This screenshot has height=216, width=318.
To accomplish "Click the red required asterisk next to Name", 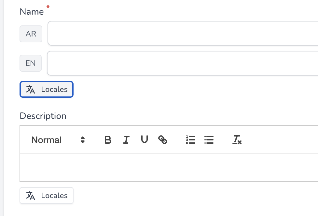I will [48, 7].
